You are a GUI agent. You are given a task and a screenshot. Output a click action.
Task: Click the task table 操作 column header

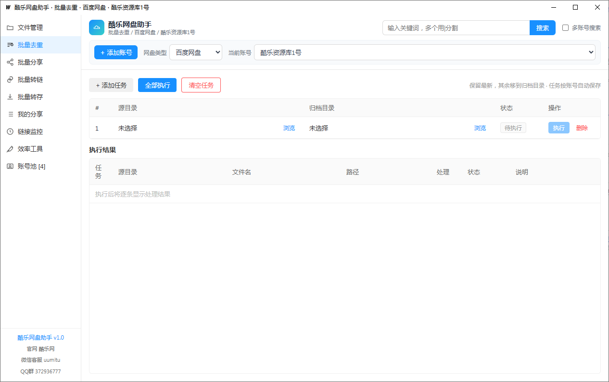(x=555, y=108)
